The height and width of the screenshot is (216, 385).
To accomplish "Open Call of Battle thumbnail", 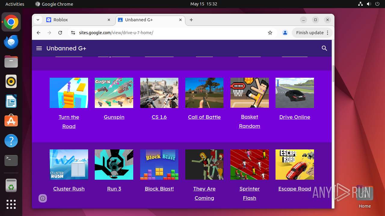I will (204, 93).
